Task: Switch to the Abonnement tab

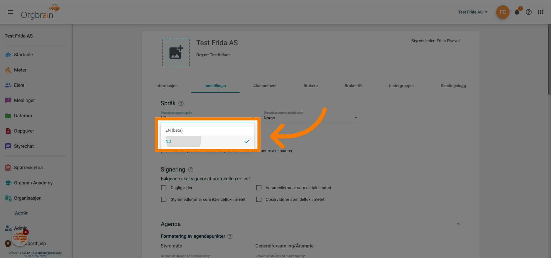Action: 265,86
